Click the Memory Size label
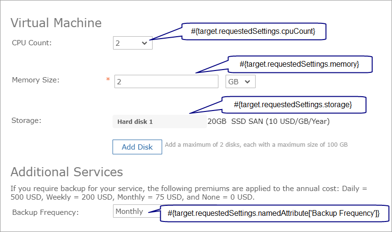The width and height of the screenshot is (392, 232). 35,80
